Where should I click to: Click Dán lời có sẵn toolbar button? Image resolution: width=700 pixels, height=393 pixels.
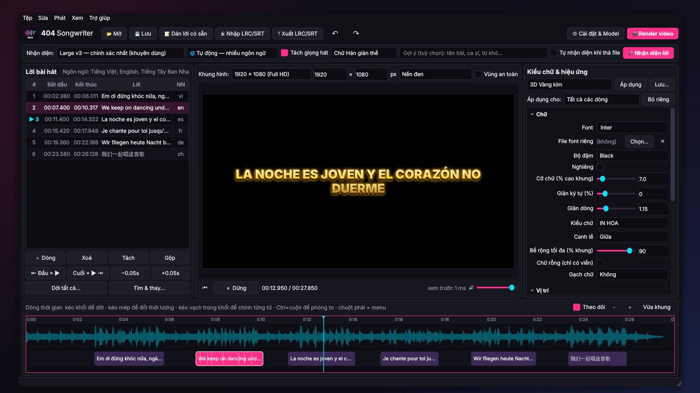[186, 33]
